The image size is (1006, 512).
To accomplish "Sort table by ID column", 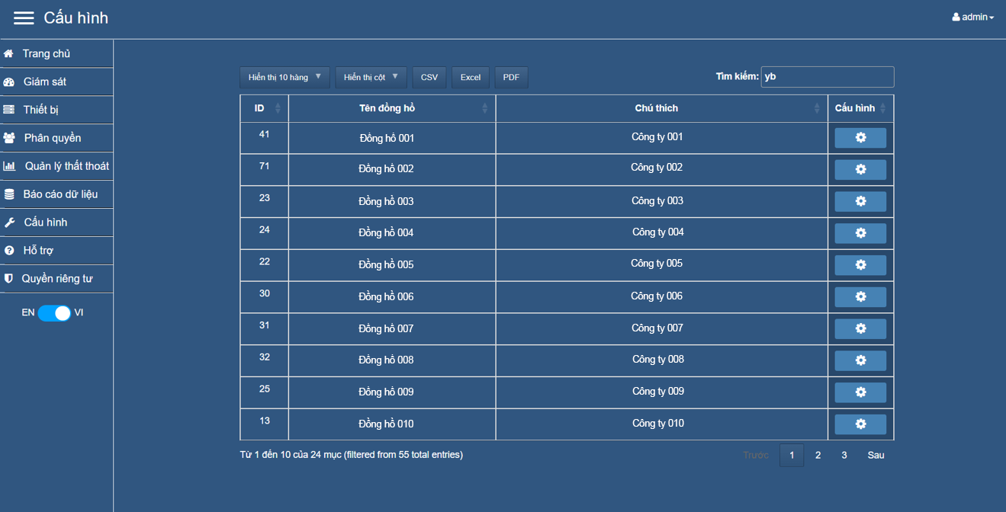I will click(264, 108).
